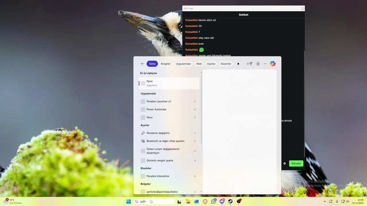Image resolution: width=367 pixels, height=206 pixels.
Task: Open Discord from the taskbar
Action: [x=222, y=201]
